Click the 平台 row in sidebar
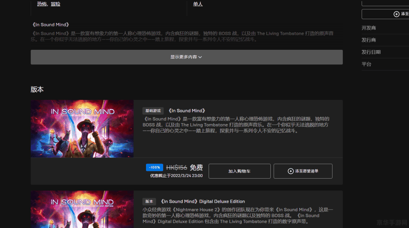 (366, 64)
